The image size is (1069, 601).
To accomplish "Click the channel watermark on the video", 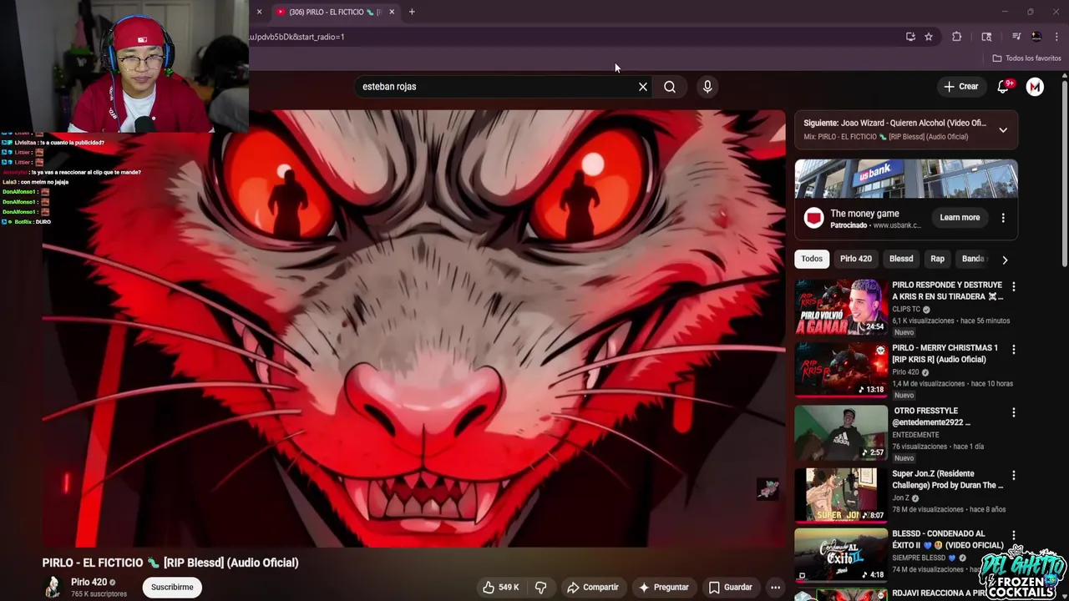I will pyautogui.click(x=768, y=489).
